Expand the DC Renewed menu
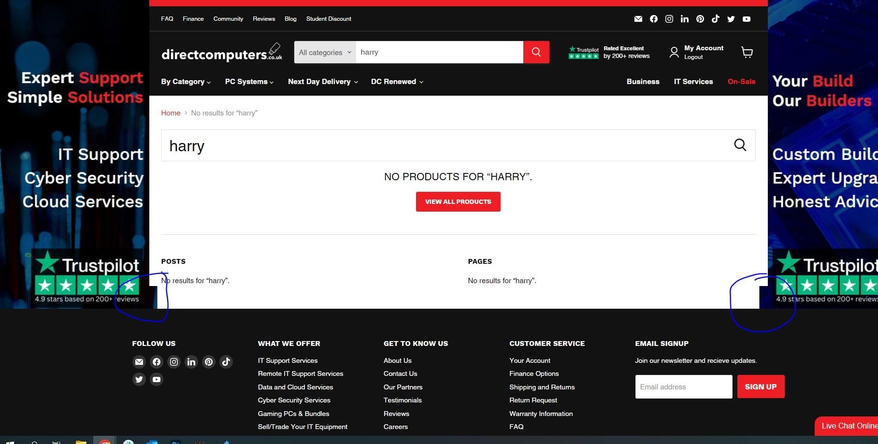This screenshot has height=444, width=878. 397,82
